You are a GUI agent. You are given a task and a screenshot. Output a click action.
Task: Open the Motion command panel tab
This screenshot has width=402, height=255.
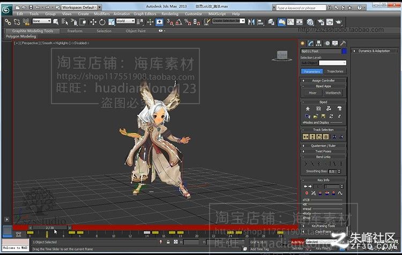click(327, 43)
